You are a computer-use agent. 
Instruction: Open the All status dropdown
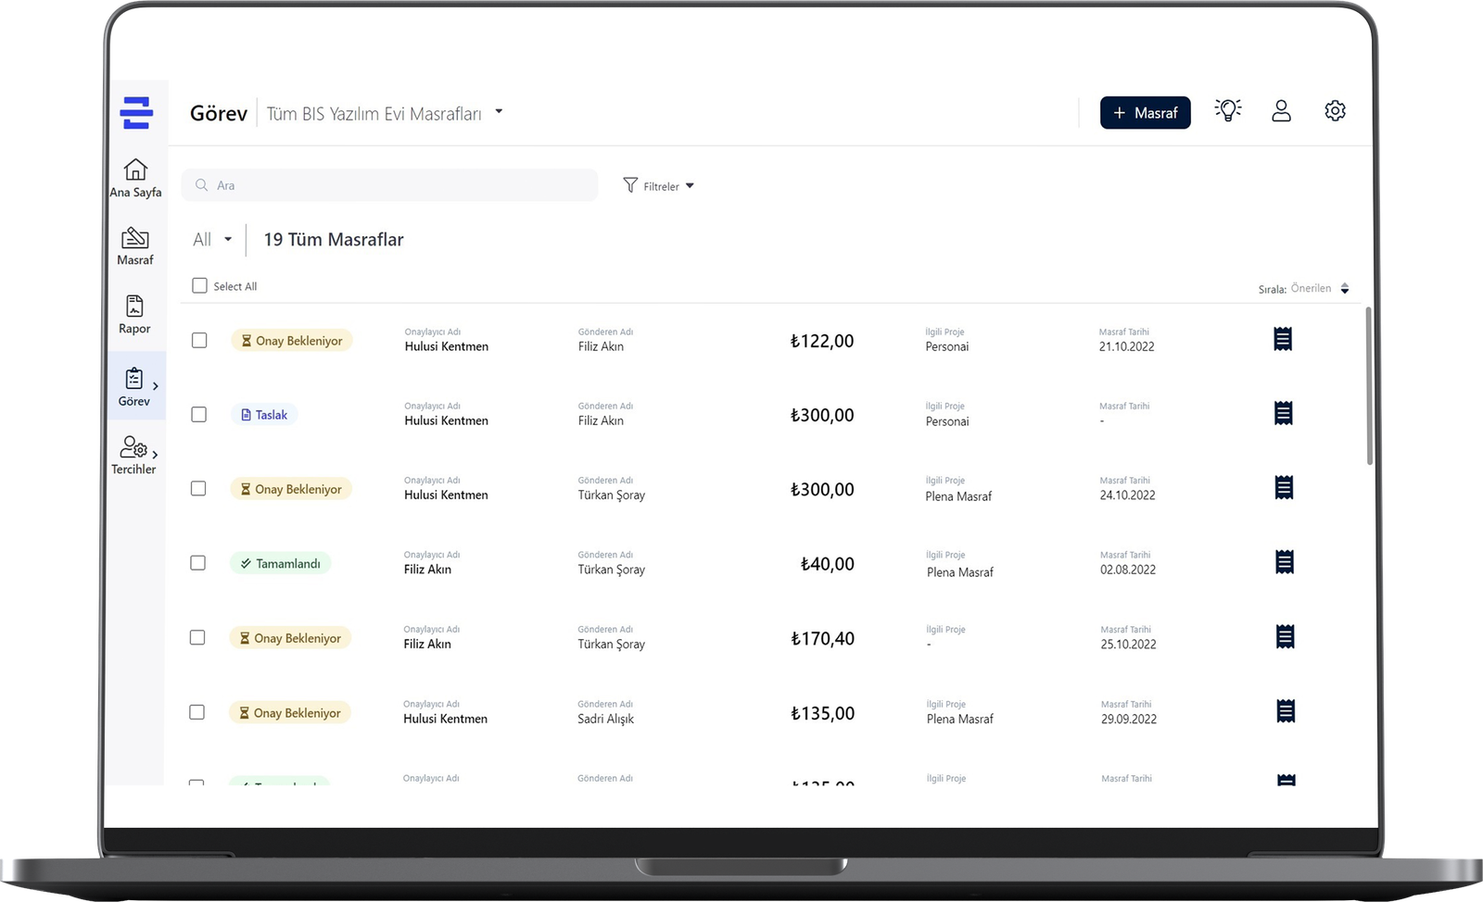tap(212, 240)
